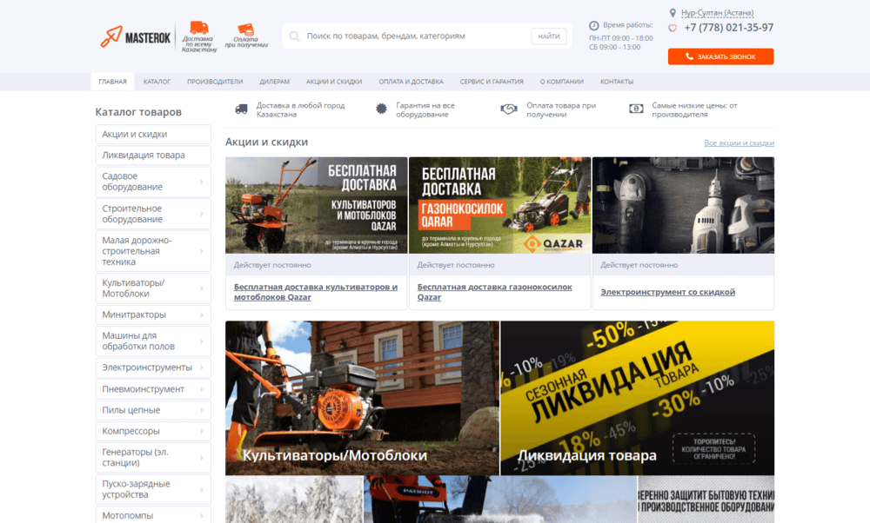Image resolution: width=870 pixels, height=523 pixels.
Task: Open the ДИЛЕРАМ menu item
Action: [275, 82]
